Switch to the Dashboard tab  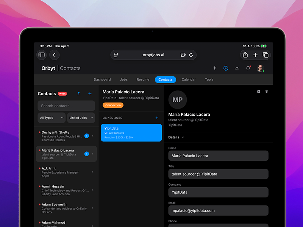click(102, 79)
